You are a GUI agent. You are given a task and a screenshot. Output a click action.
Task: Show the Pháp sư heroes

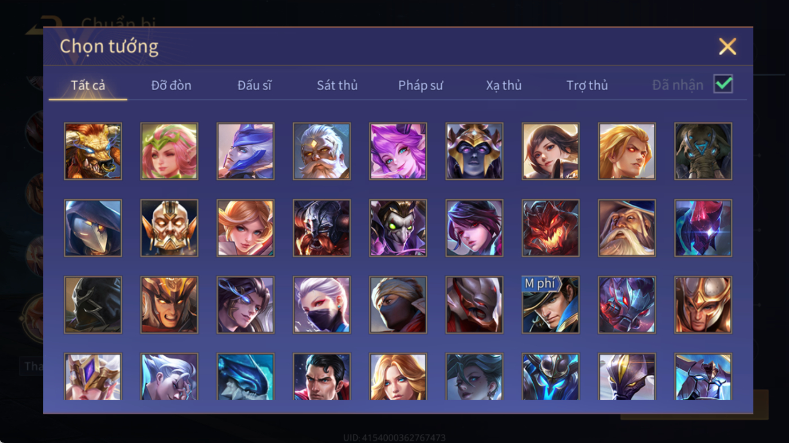point(420,86)
